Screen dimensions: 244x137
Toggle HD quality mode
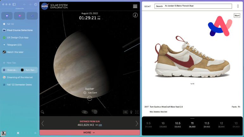coord(125,112)
